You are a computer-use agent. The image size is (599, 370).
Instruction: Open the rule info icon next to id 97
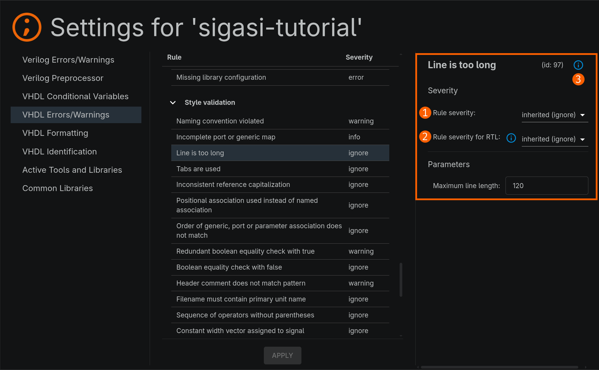[x=578, y=65]
